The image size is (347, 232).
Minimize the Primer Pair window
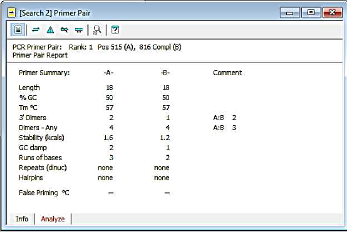point(290,12)
